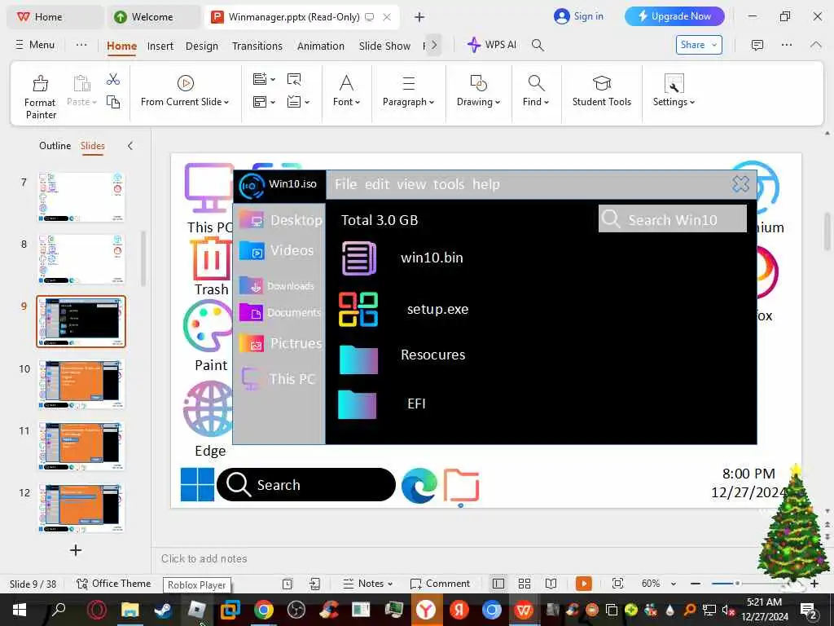This screenshot has width=834, height=626.
Task: Select slide 7 thumbnail
Action: coord(81,197)
